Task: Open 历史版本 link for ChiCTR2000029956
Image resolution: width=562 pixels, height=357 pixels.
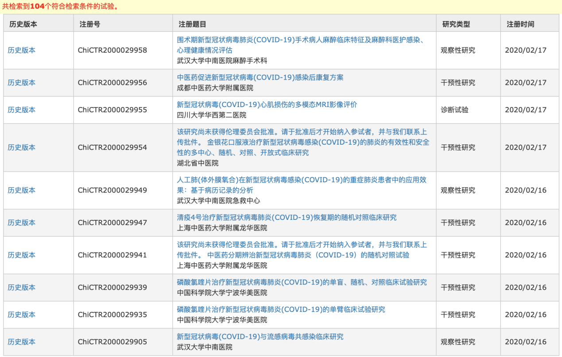Action: click(22, 83)
